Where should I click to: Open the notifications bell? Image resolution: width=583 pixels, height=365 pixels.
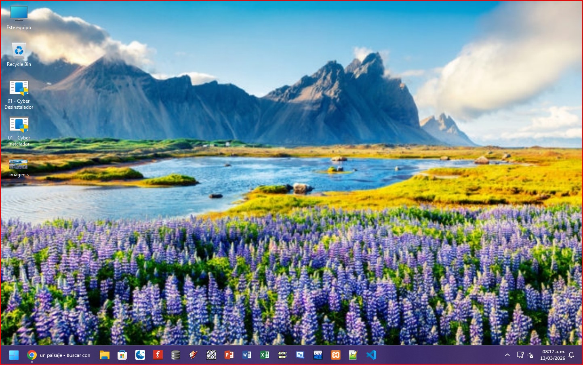(571, 355)
